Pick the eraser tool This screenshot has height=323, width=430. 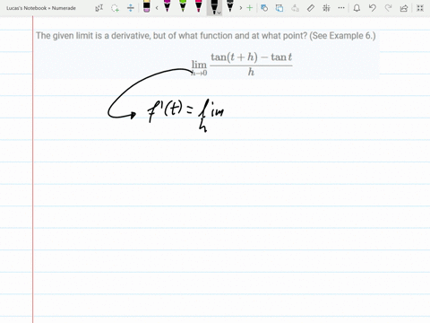click(147, 6)
